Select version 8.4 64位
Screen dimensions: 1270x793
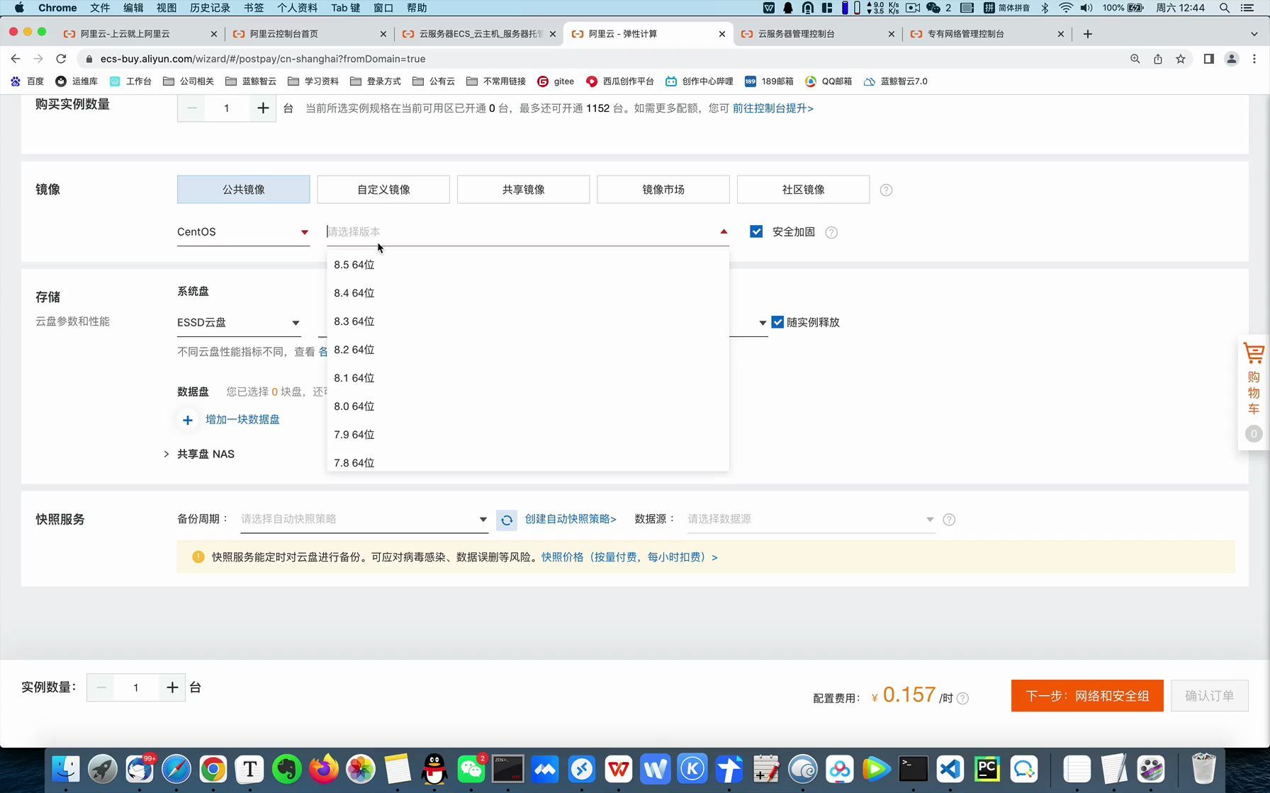[x=528, y=293]
